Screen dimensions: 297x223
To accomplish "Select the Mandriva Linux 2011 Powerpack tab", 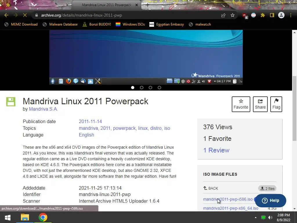I will (x=106, y=5).
